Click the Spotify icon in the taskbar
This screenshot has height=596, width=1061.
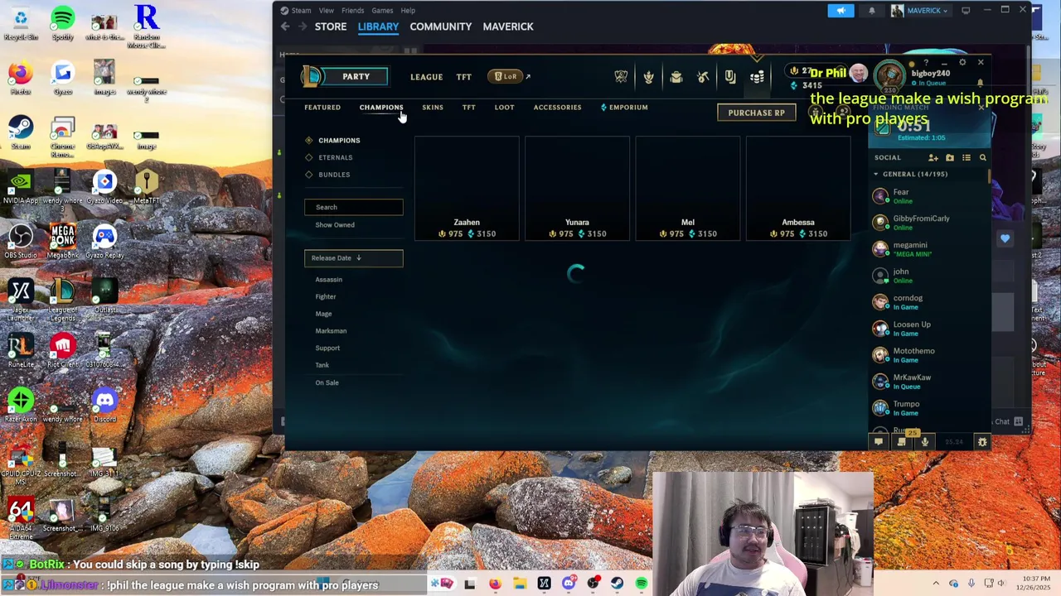pyautogui.click(x=642, y=584)
